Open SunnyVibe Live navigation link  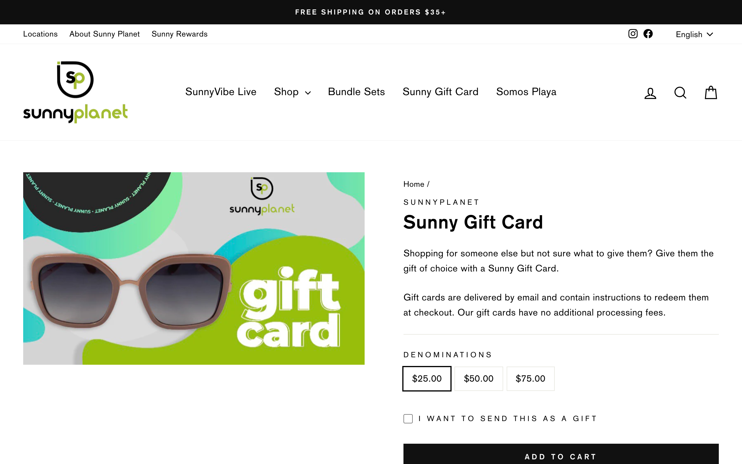221,92
